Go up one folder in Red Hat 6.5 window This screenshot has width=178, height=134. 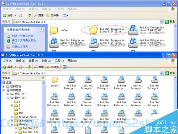coord(29,15)
